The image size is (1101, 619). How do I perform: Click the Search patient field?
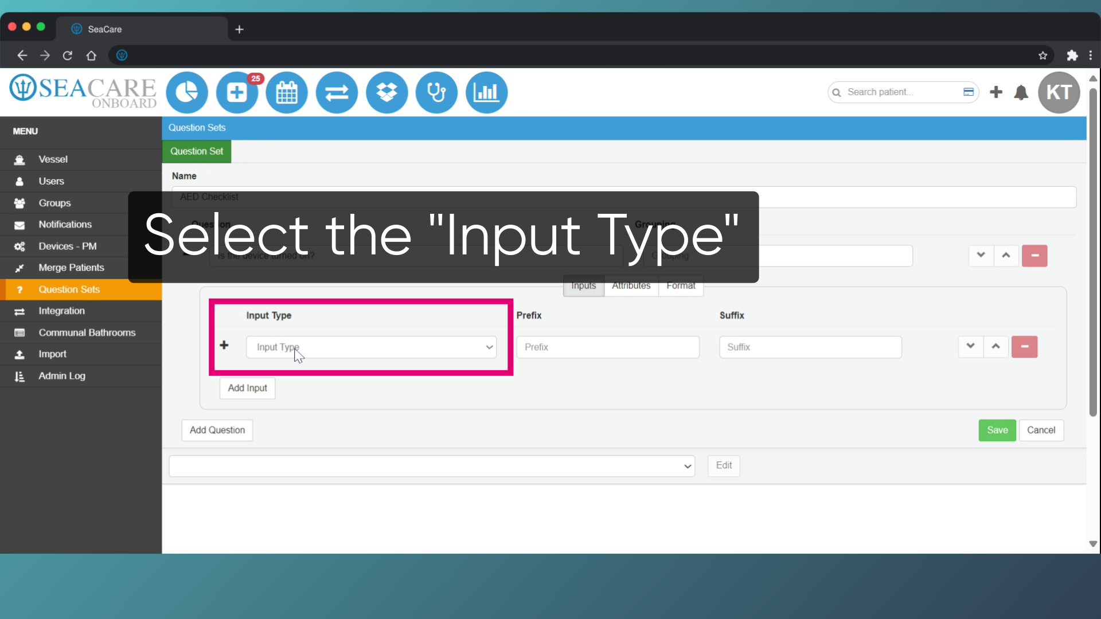click(903, 92)
